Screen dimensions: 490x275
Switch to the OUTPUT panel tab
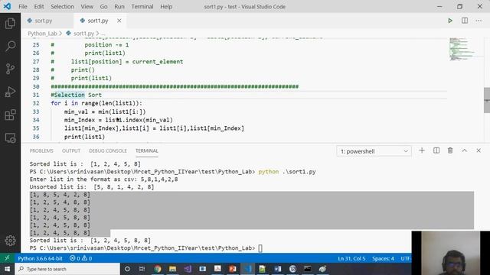pos(71,150)
